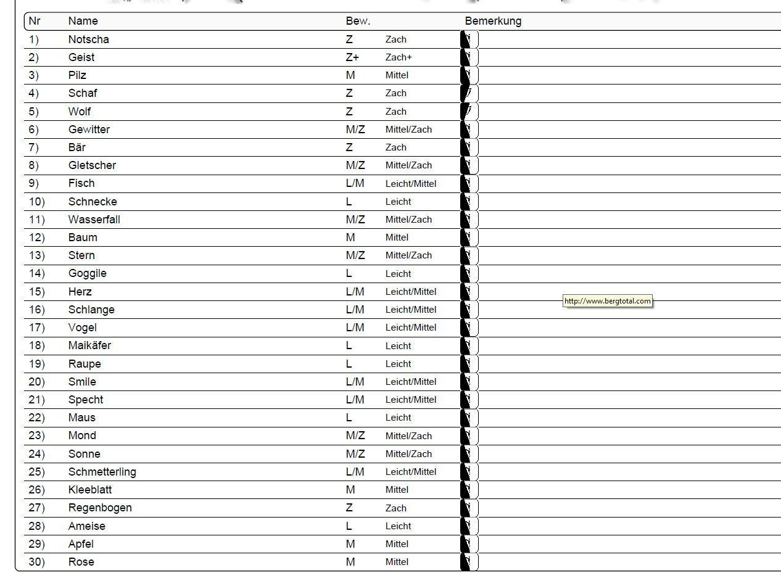Open the info icon in the Goggile row
The height and width of the screenshot is (586, 781).
(469, 273)
